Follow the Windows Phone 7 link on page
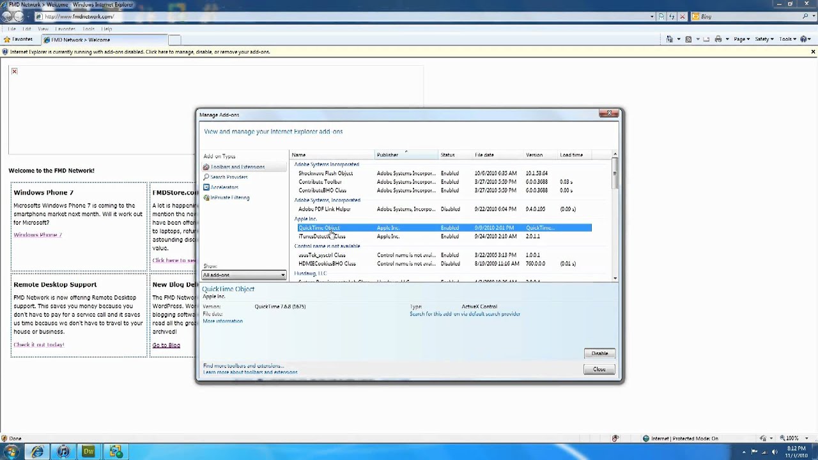818x460 pixels. pyautogui.click(x=38, y=235)
